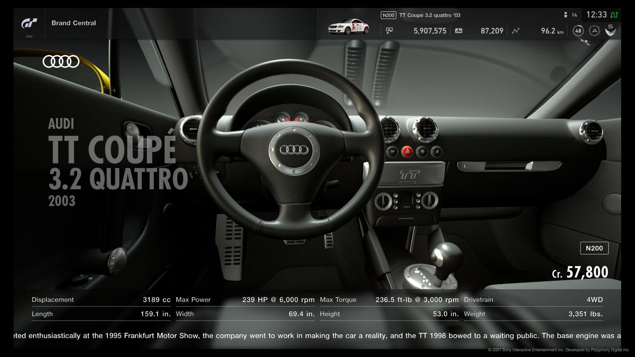The height and width of the screenshot is (357, 635).
Task: Click the Max Power 239 HP value
Action: click(x=278, y=300)
